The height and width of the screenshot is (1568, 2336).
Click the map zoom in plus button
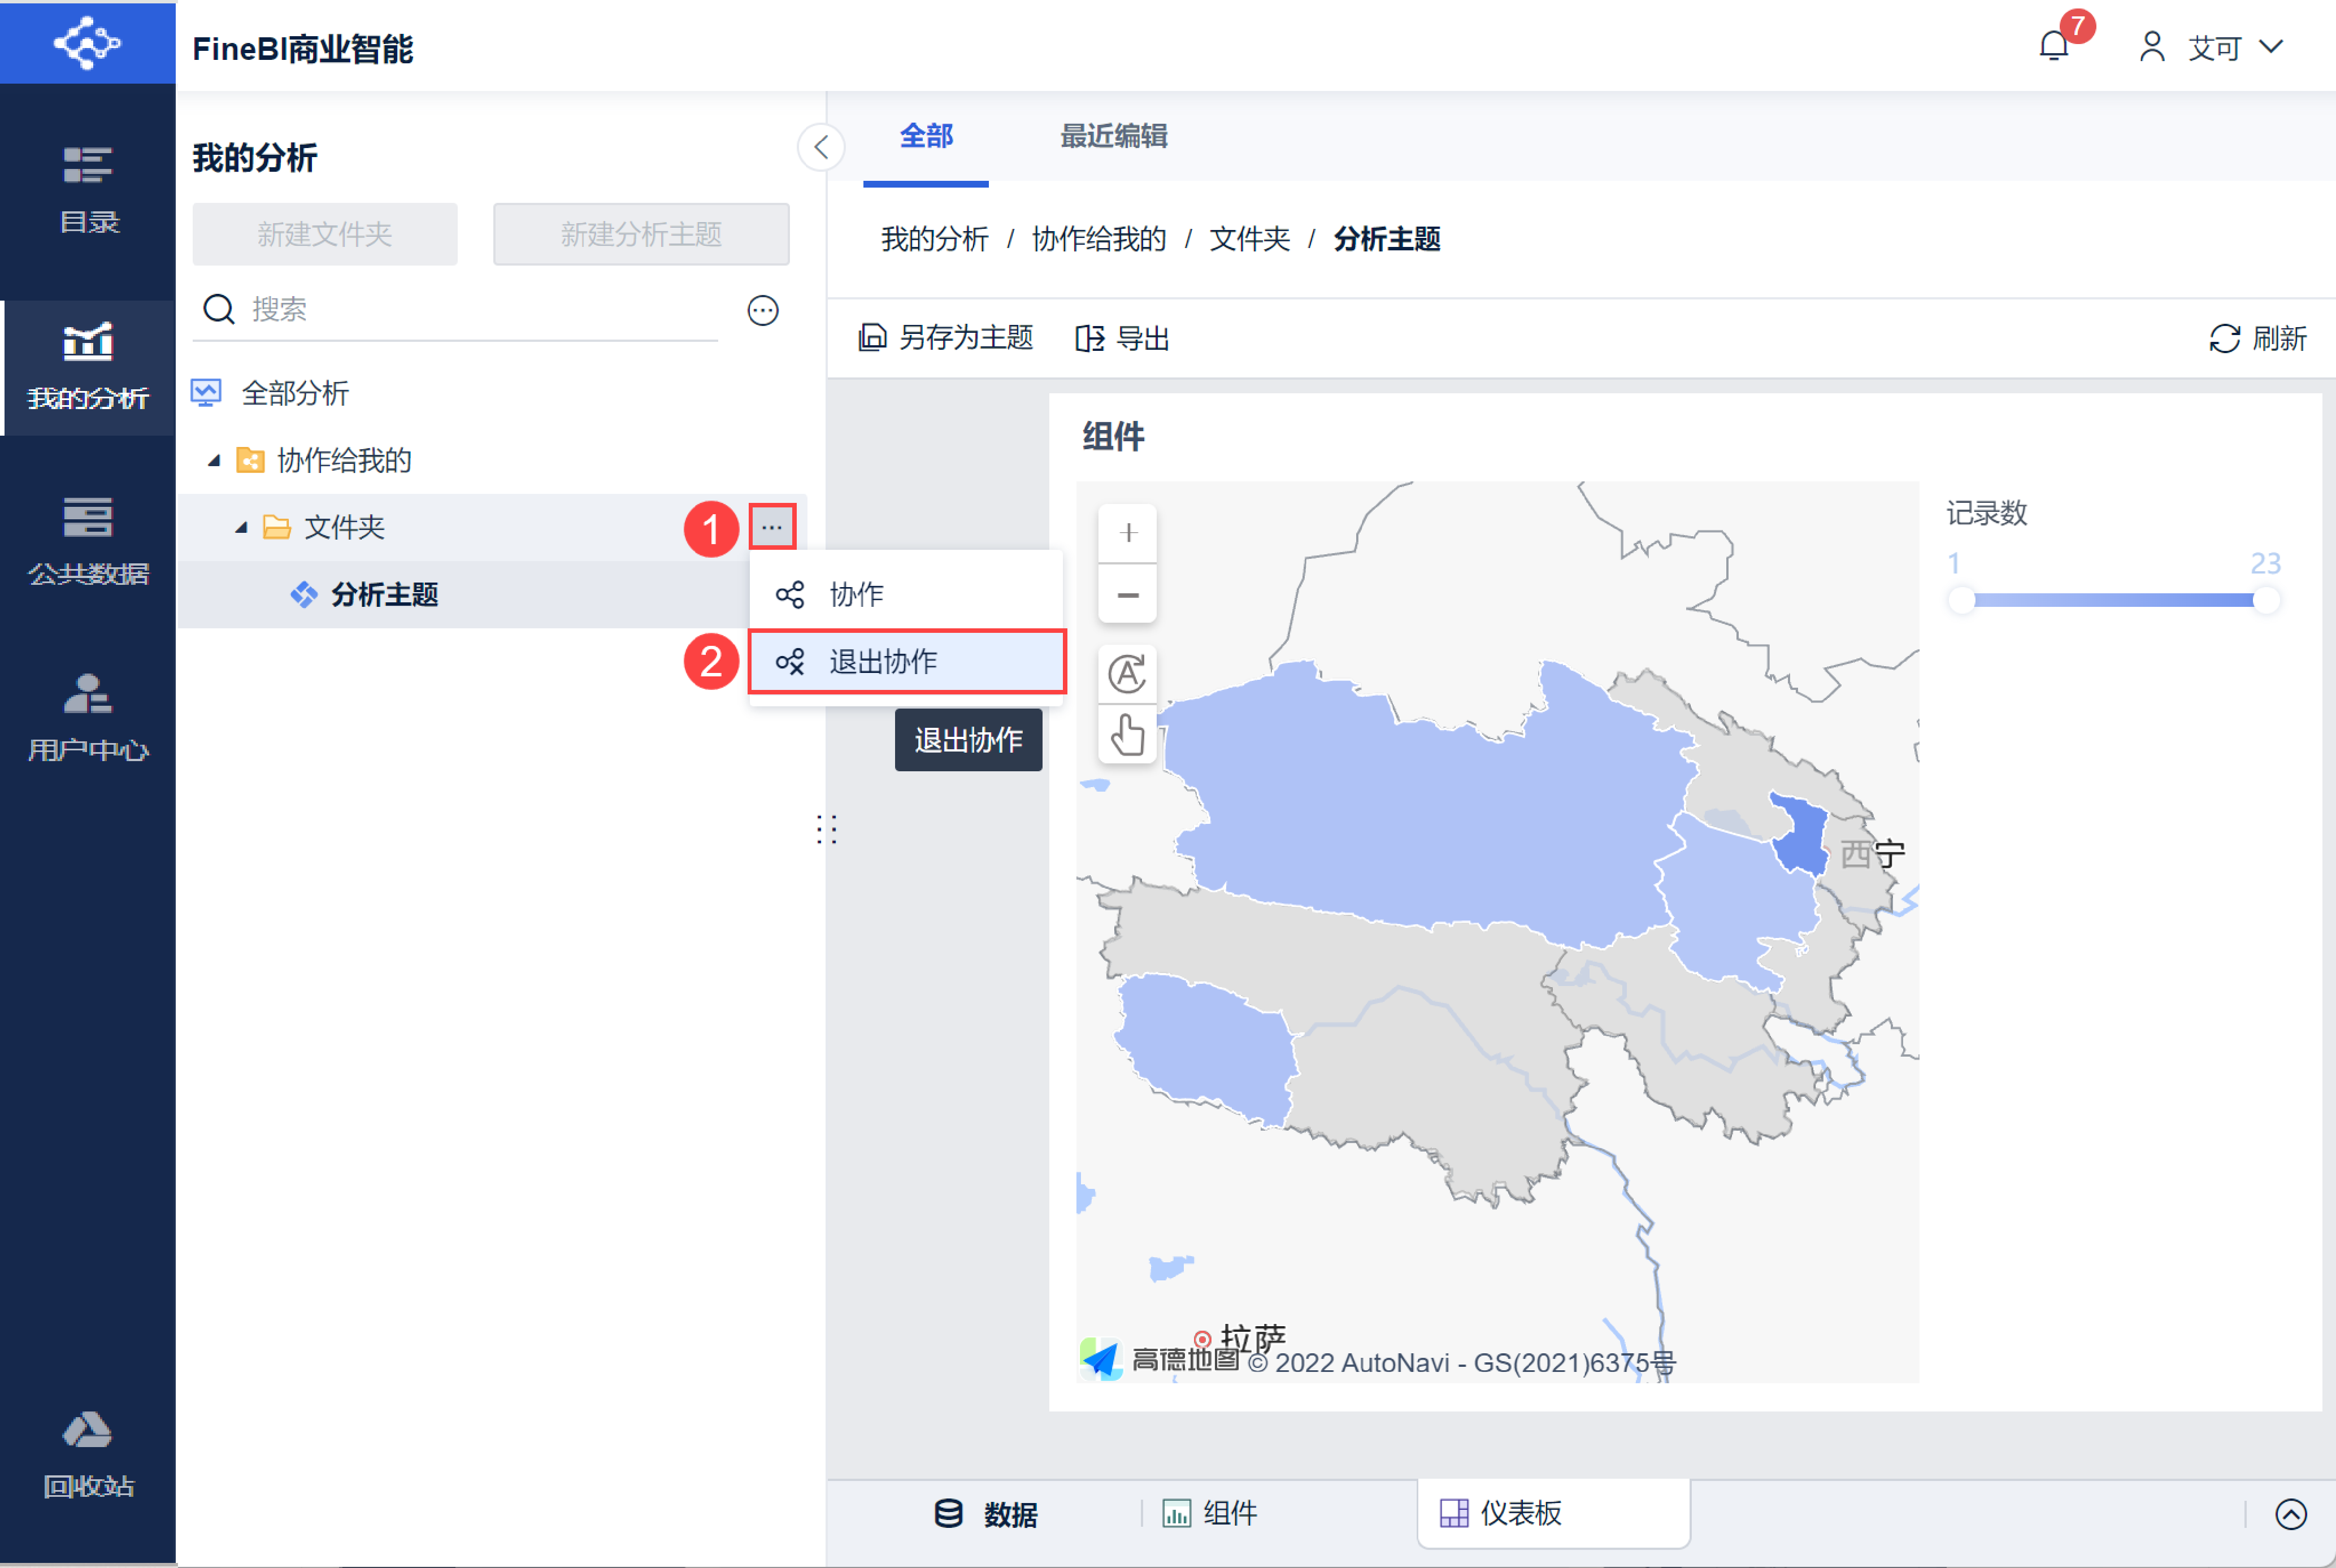[x=1128, y=533]
